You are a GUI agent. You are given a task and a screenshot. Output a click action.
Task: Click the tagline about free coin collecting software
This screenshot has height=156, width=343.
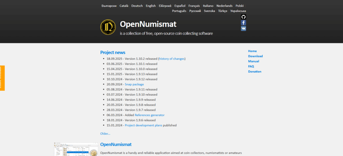[x=166, y=34]
